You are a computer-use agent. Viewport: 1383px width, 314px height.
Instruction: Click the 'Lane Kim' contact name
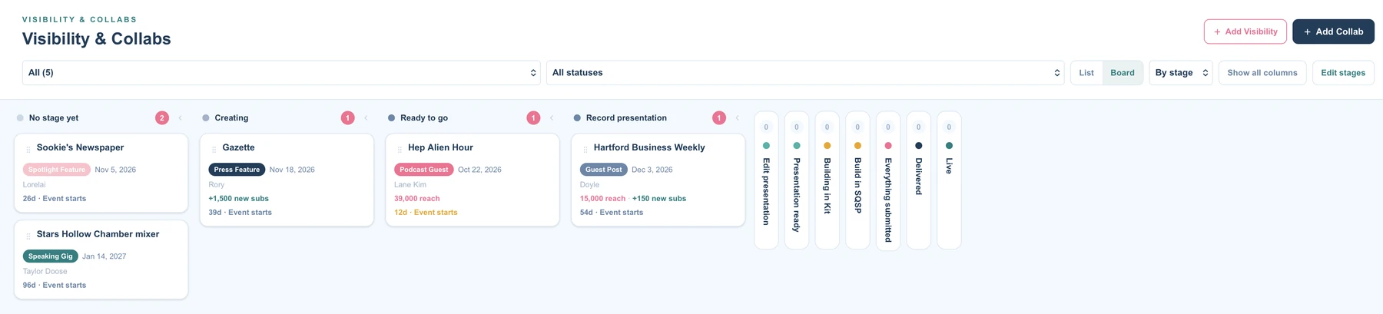click(410, 185)
